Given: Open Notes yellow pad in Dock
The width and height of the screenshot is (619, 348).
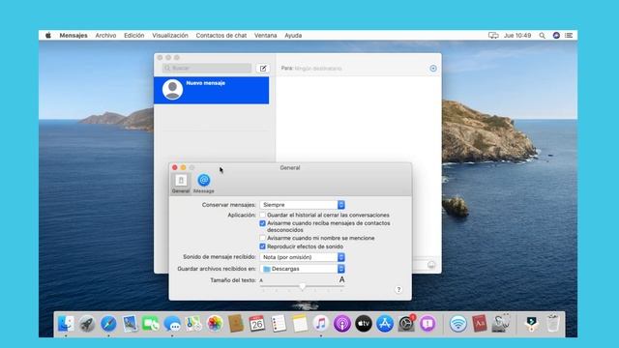Looking at the screenshot, I should [x=300, y=324].
